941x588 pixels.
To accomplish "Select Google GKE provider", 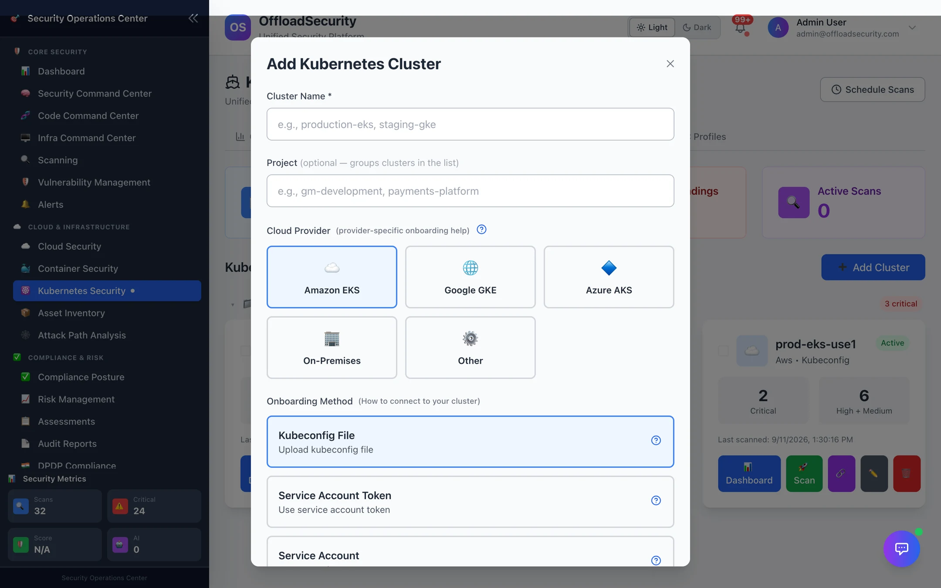I will tap(470, 277).
